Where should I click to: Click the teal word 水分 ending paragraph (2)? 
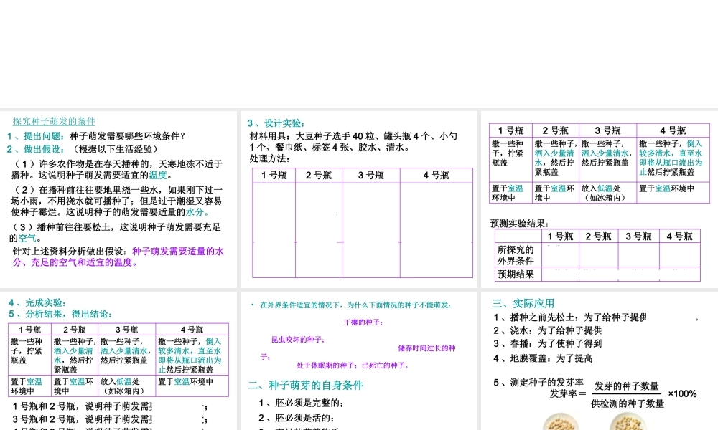click(x=195, y=212)
